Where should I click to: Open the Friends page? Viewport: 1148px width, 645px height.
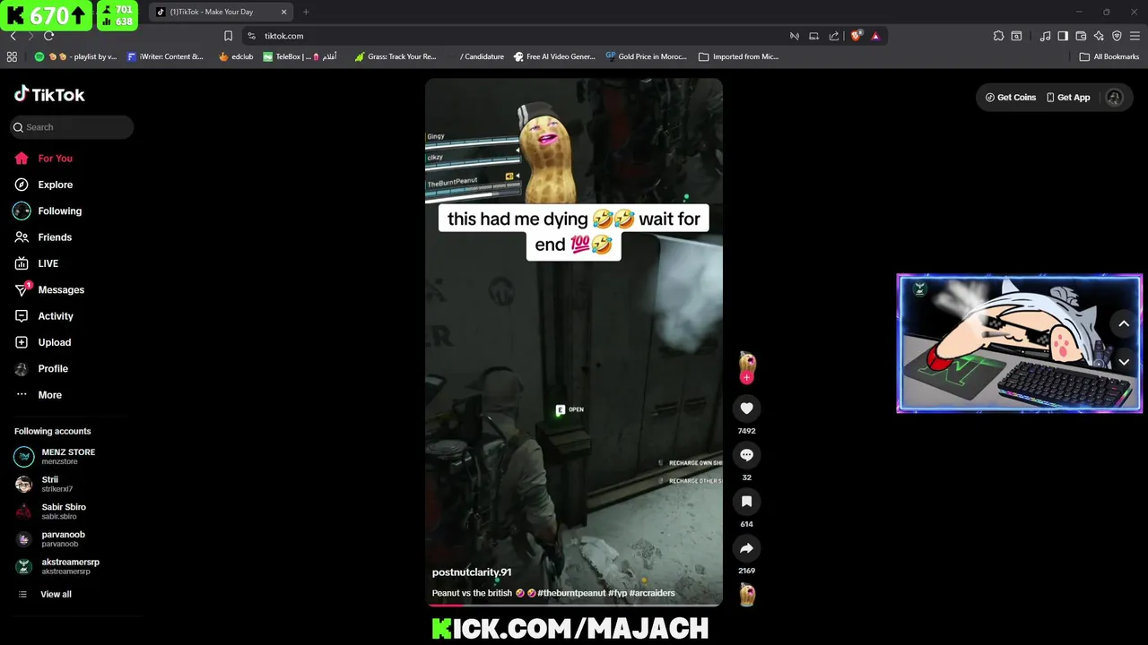(x=43, y=237)
